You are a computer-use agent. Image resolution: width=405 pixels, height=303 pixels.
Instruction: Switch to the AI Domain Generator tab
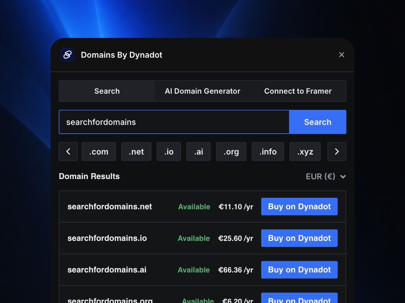point(202,91)
